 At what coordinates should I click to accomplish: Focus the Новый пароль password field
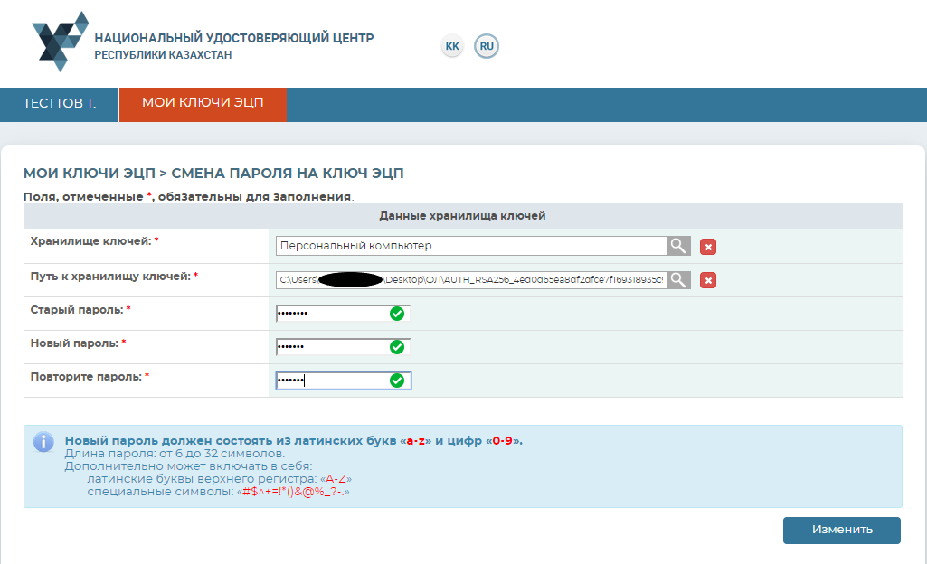point(330,347)
